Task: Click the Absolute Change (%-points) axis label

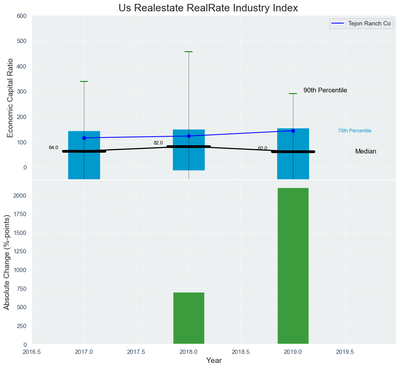Action: [7, 262]
